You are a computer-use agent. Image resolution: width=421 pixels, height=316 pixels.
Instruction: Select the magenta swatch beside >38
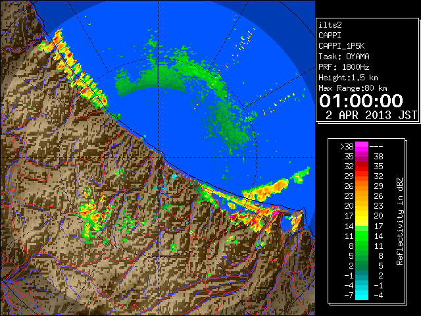coord(362,147)
